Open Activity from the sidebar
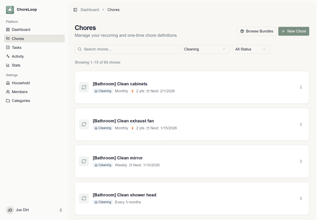This screenshot has width=317, height=220. point(34,56)
